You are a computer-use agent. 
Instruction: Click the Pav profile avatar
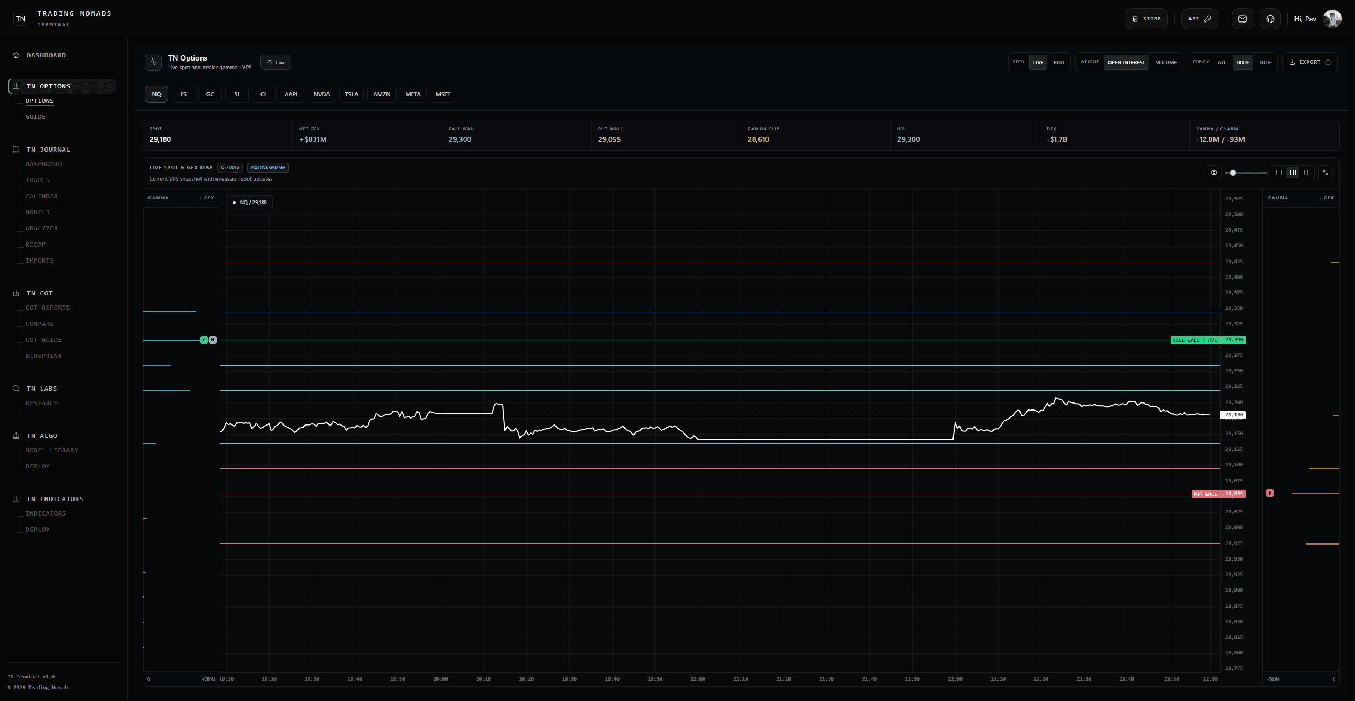coord(1332,19)
